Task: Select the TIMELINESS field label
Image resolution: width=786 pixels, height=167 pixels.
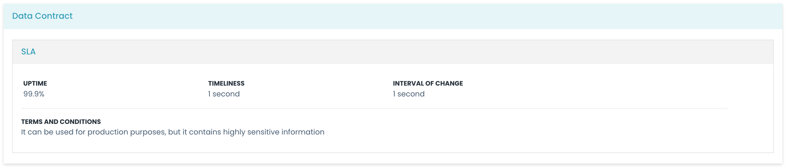Action: coord(226,83)
